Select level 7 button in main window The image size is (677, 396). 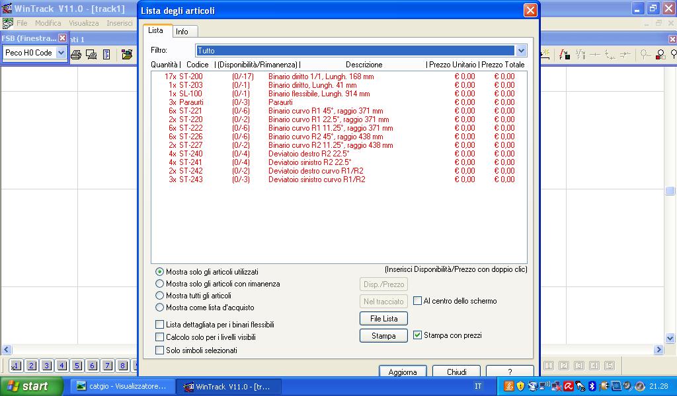tap(108, 366)
